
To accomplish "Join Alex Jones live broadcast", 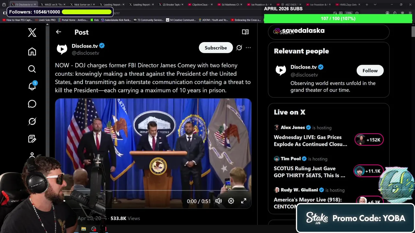I will click(x=310, y=141).
